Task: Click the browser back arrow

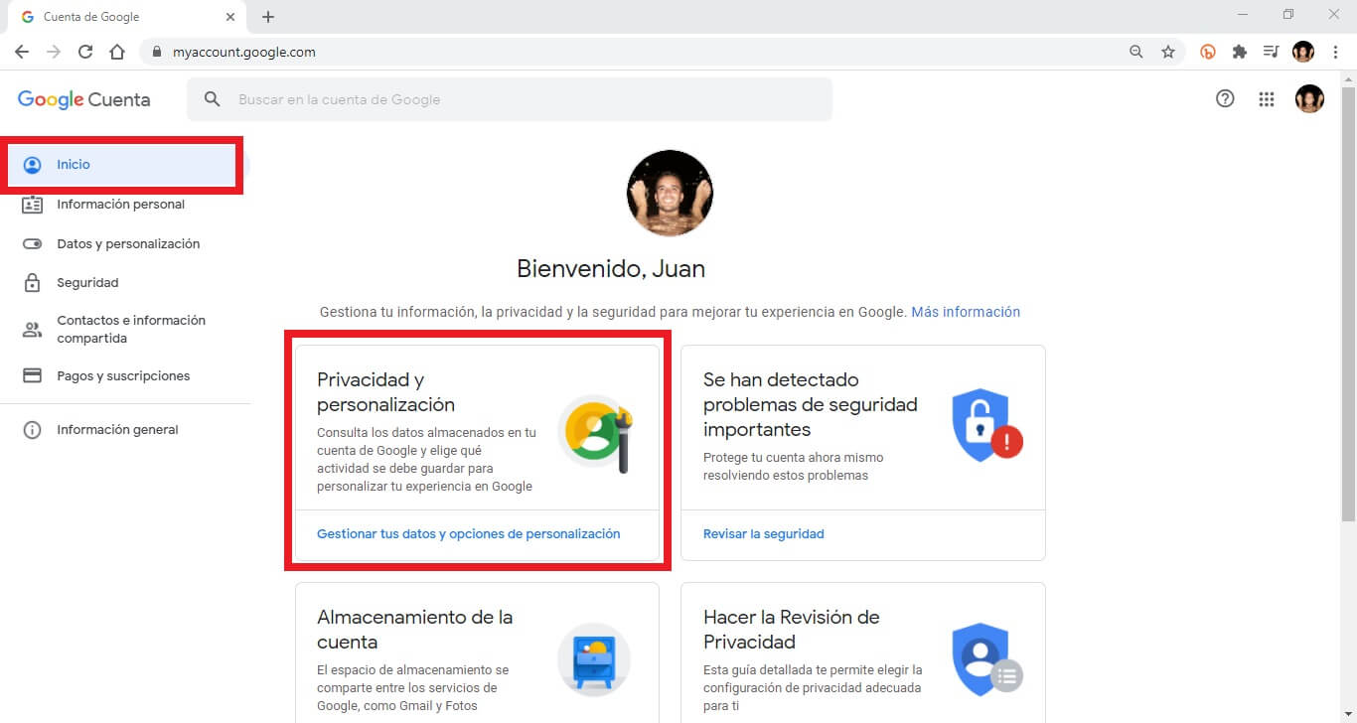Action: (22, 52)
